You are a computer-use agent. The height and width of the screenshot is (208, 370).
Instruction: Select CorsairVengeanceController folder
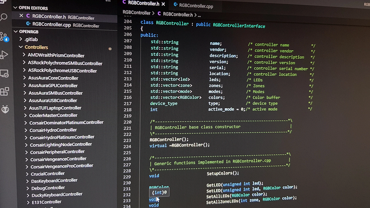coord(58,159)
